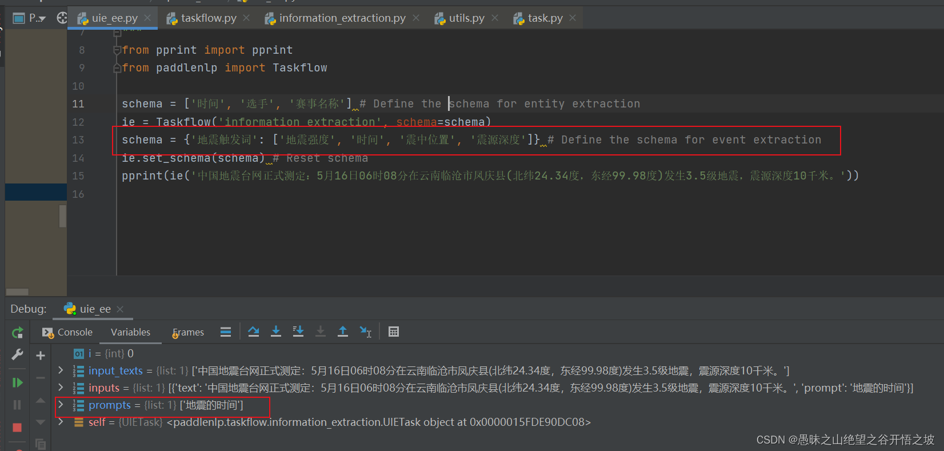Viewport: 944px width, 451px height.
Task: Expand the inputs list variable
Action: (x=61, y=388)
